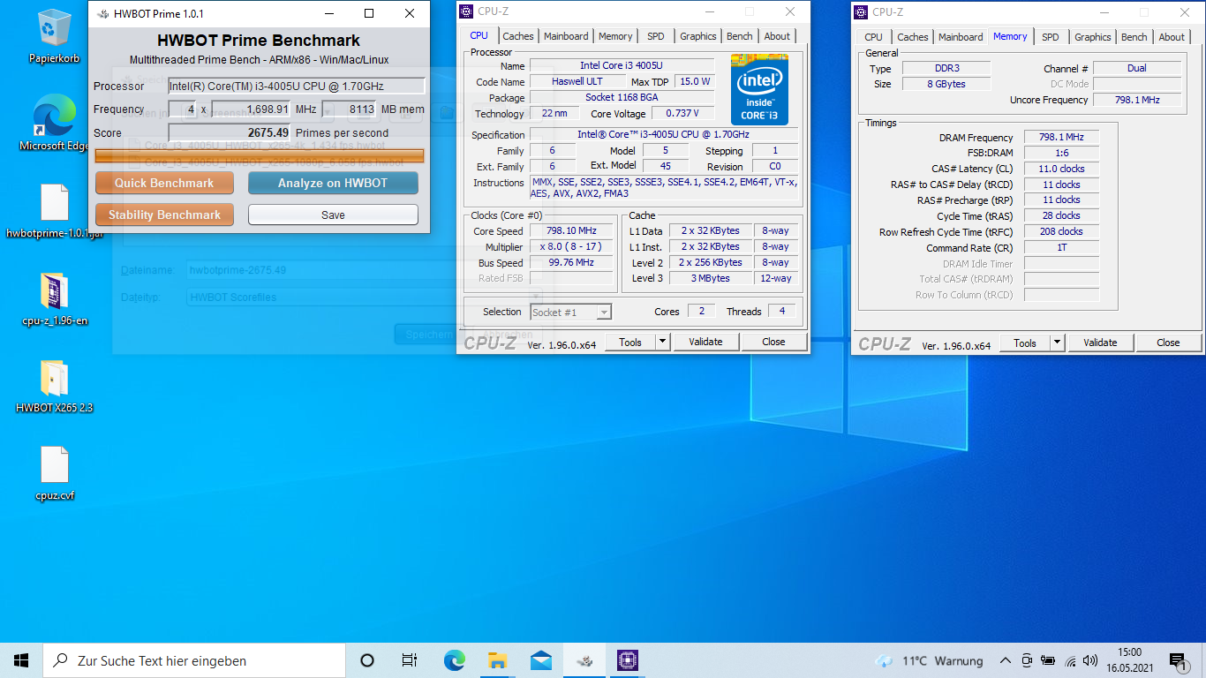Open the Graphics tab in right CPU-Z window
Image resolution: width=1206 pixels, height=678 pixels.
click(1093, 37)
